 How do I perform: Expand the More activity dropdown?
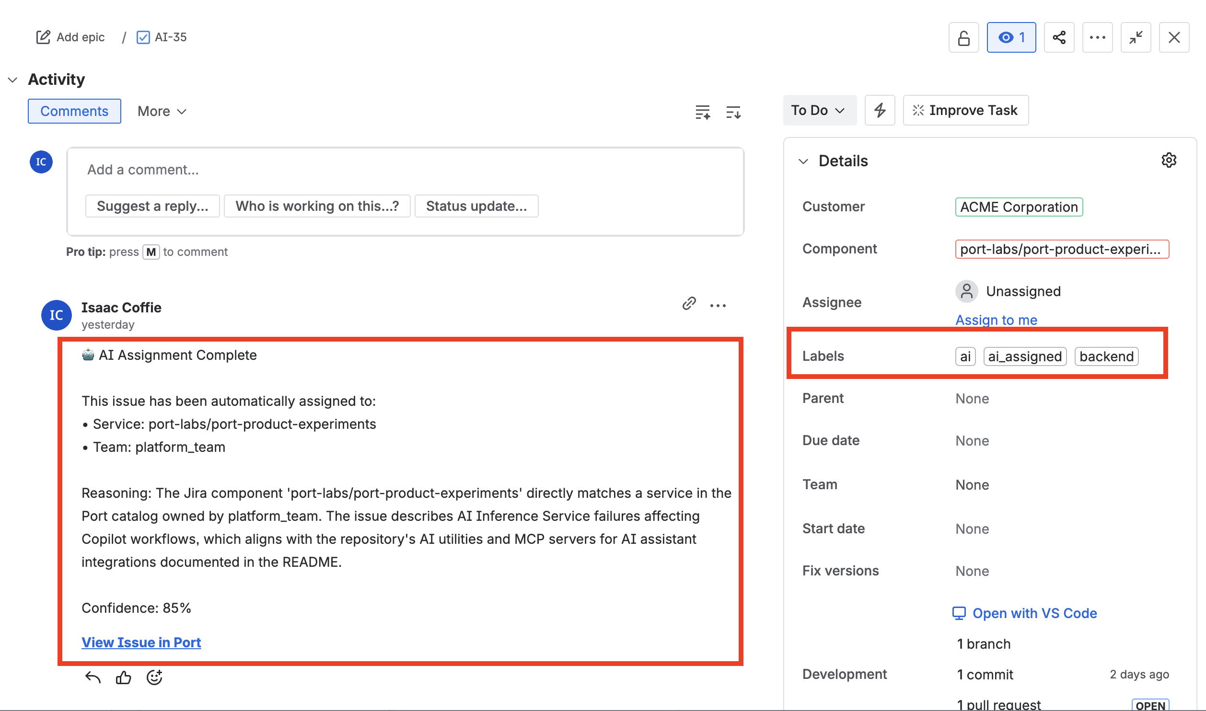point(162,111)
